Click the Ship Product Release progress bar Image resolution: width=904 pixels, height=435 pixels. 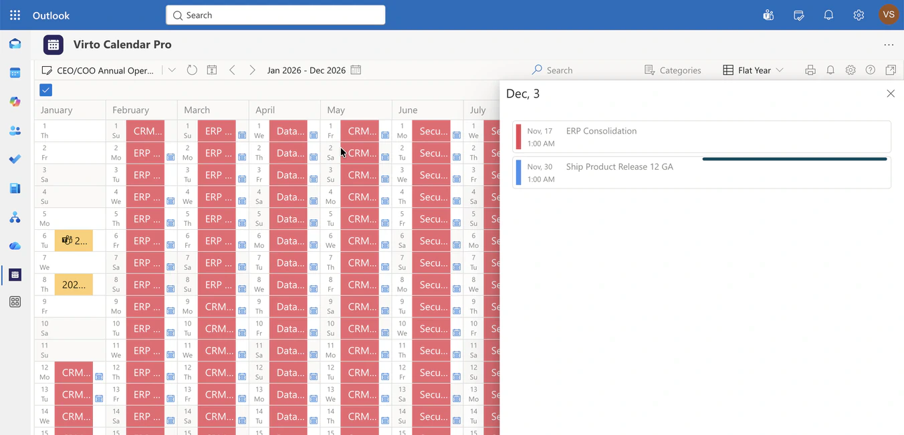point(794,159)
